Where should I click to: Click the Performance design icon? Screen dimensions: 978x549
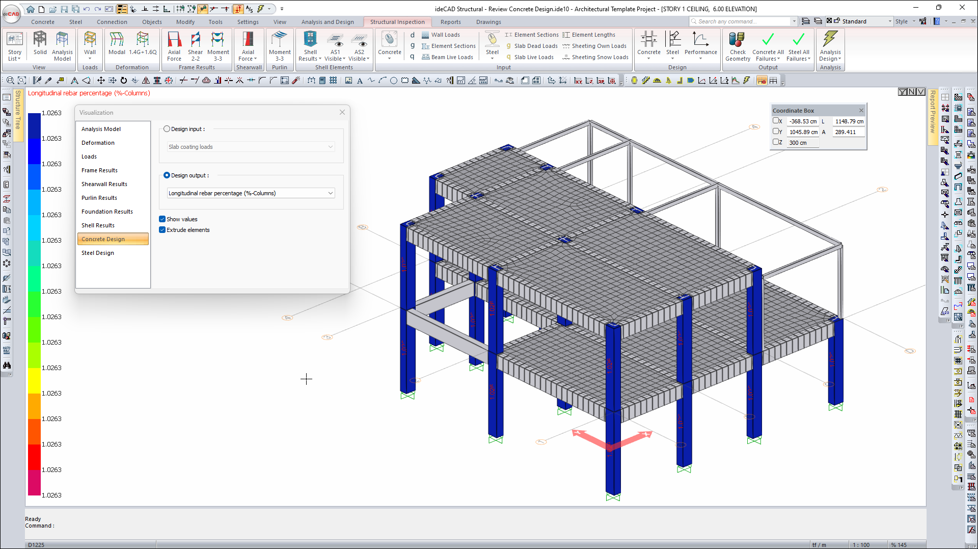tap(700, 45)
